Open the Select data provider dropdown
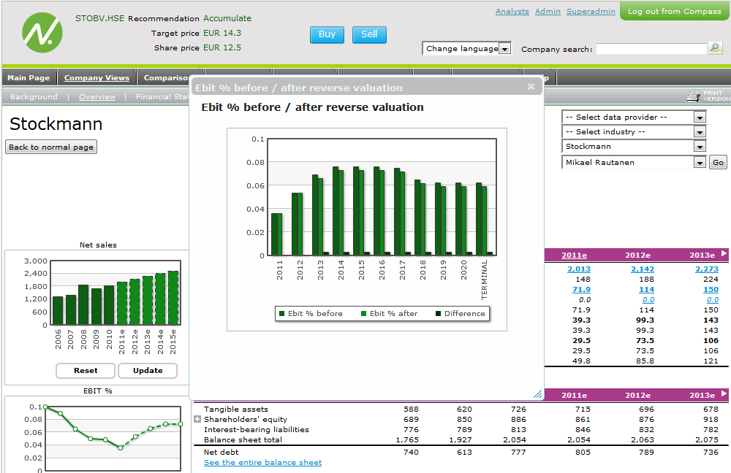The width and height of the screenshot is (731, 473). coord(634,118)
